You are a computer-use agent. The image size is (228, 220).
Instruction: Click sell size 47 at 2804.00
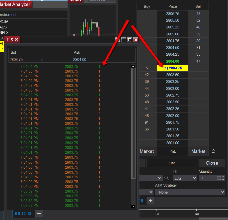click(x=198, y=61)
